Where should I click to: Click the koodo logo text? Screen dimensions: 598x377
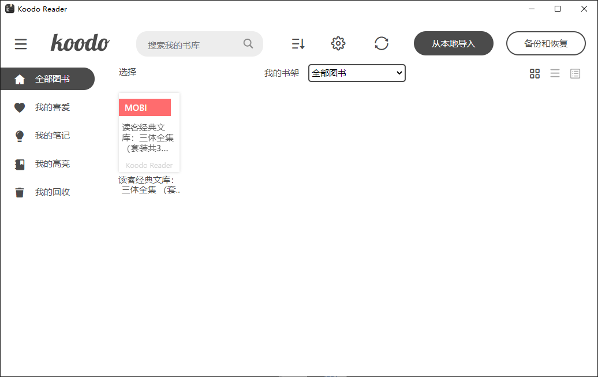(80, 43)
